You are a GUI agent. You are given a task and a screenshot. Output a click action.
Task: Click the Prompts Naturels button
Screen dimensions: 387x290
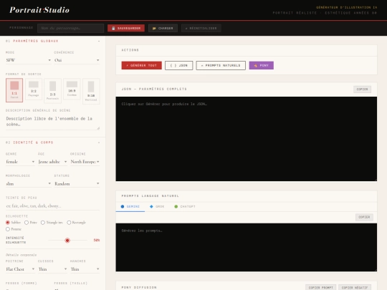point(221,65)
